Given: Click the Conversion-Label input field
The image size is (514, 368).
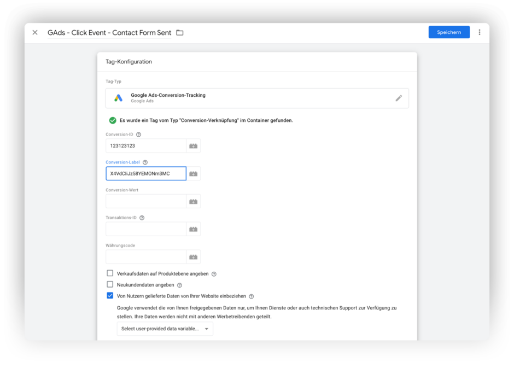Looking at the screenshot, I should (x=146, y=174).
